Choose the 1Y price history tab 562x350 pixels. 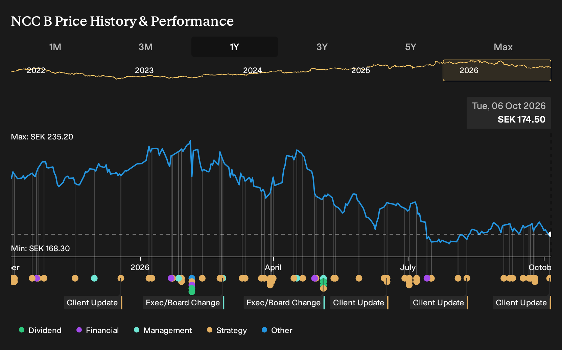point(234,47)
